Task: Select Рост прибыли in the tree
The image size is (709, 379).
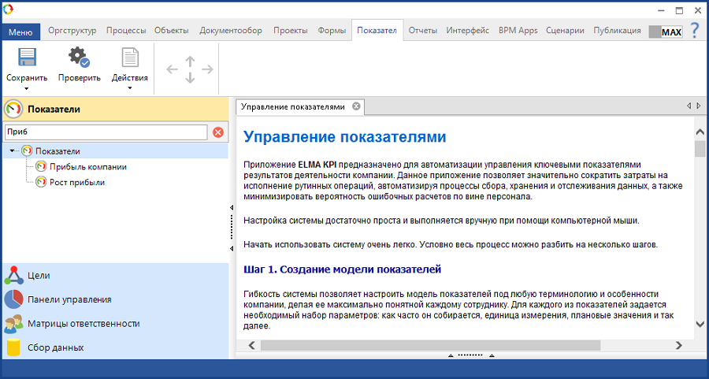Action: point(76,182)
